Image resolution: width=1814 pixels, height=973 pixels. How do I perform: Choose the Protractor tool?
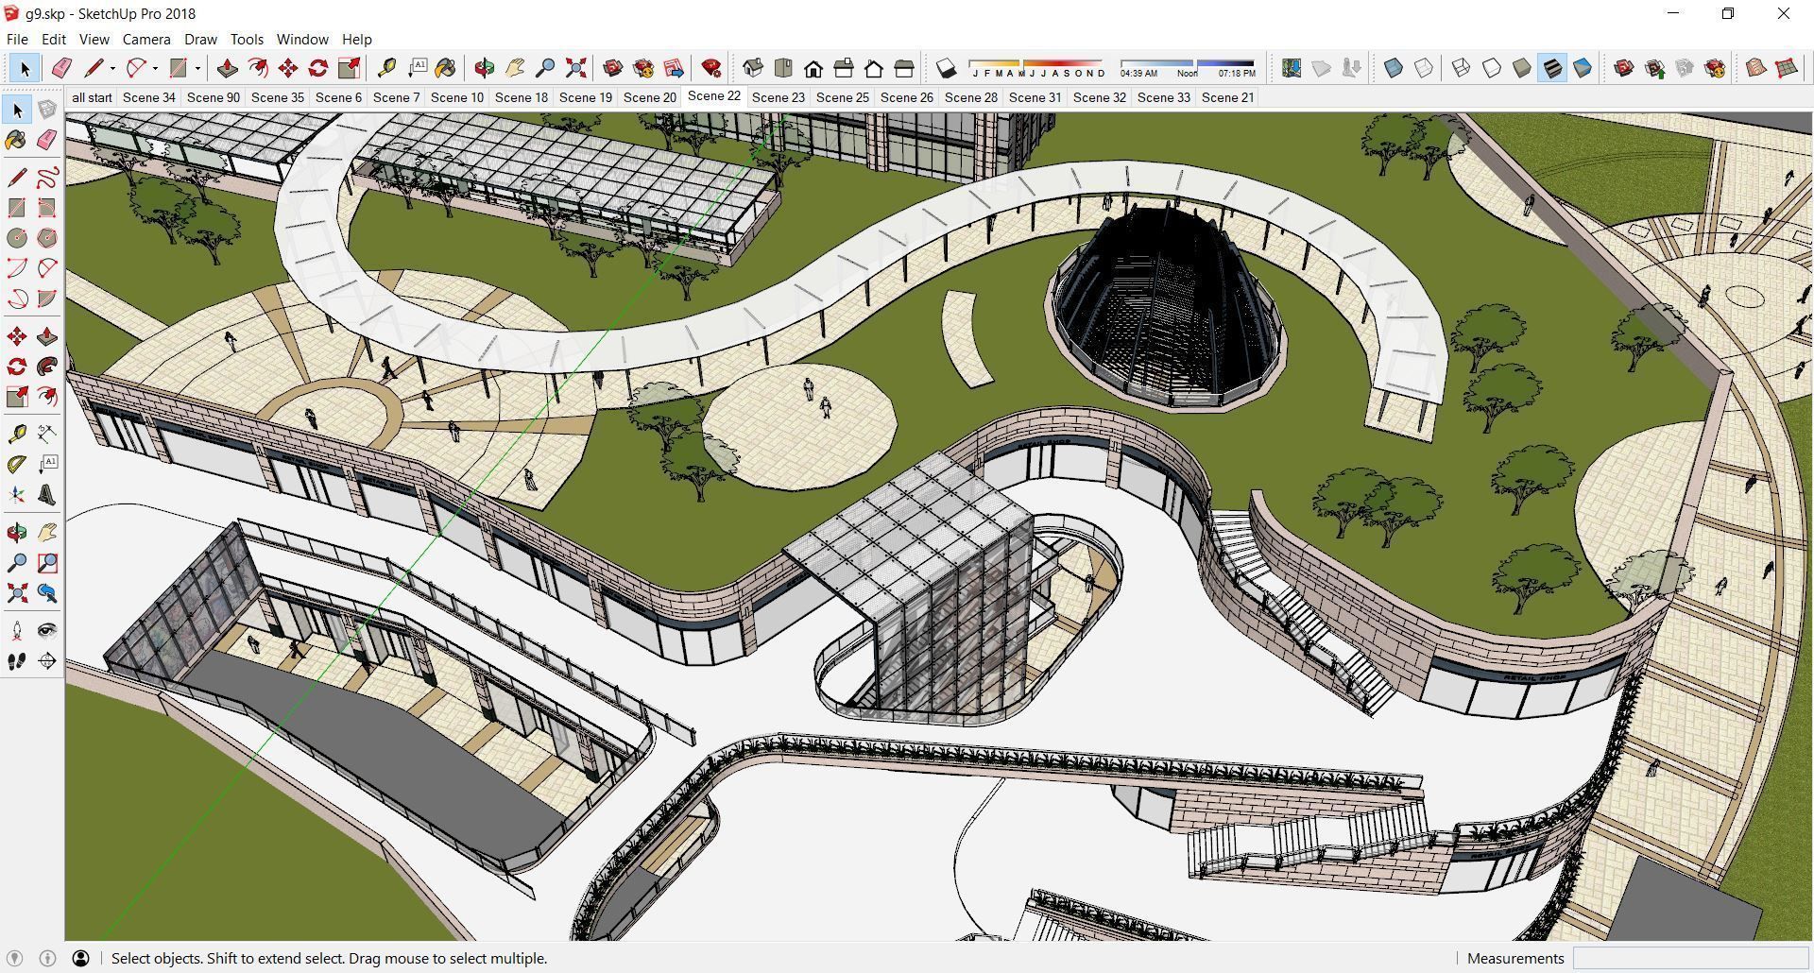pos(17,464)
